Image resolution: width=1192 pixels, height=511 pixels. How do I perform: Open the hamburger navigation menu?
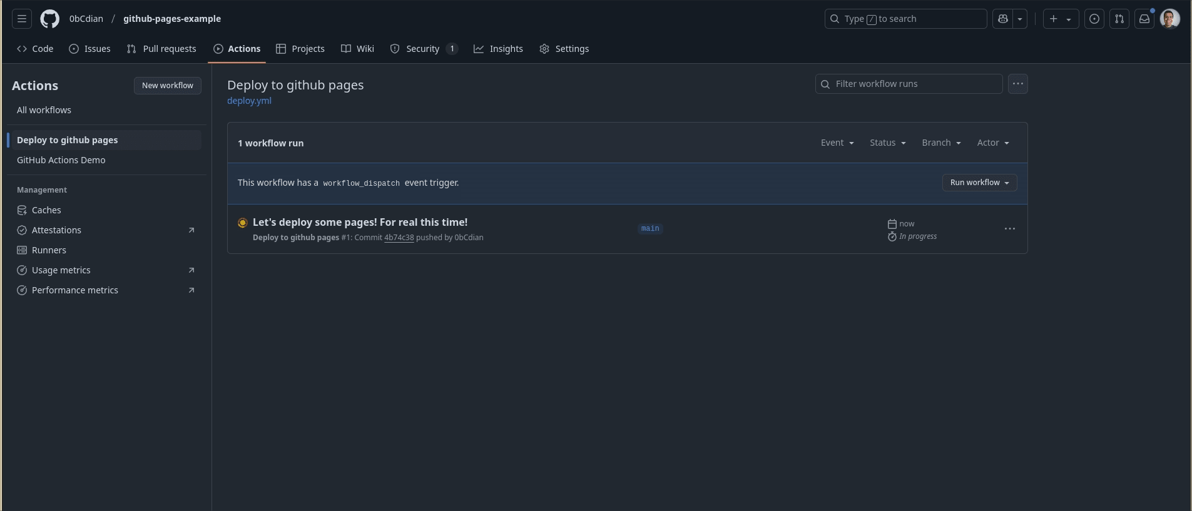point(22,19)
